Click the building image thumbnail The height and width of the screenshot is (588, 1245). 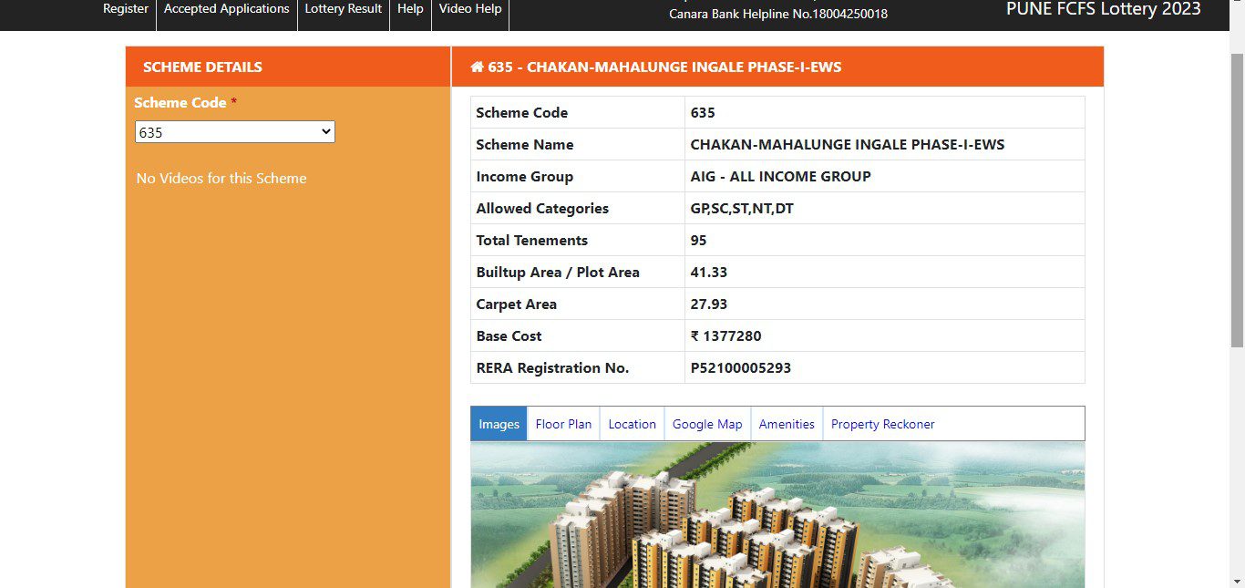click(777, 515)
